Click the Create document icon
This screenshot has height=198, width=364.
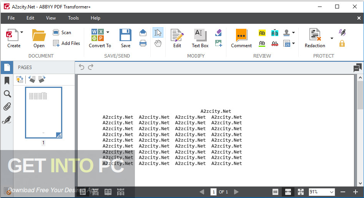(x=12, y=35)
